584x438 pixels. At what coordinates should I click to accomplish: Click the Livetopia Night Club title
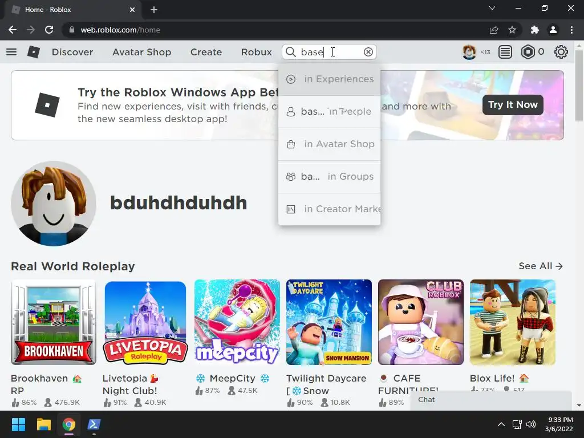131,384
